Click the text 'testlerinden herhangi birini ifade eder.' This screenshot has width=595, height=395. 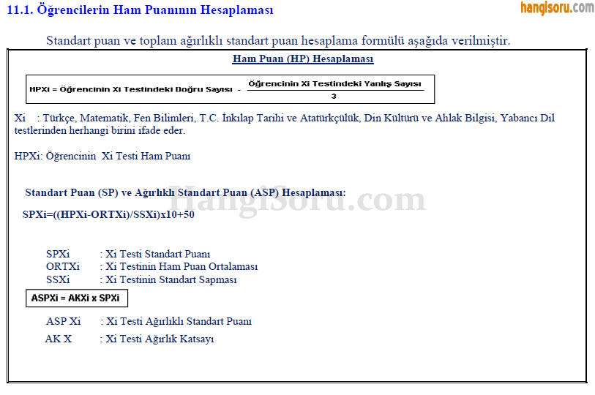[100, 130]
